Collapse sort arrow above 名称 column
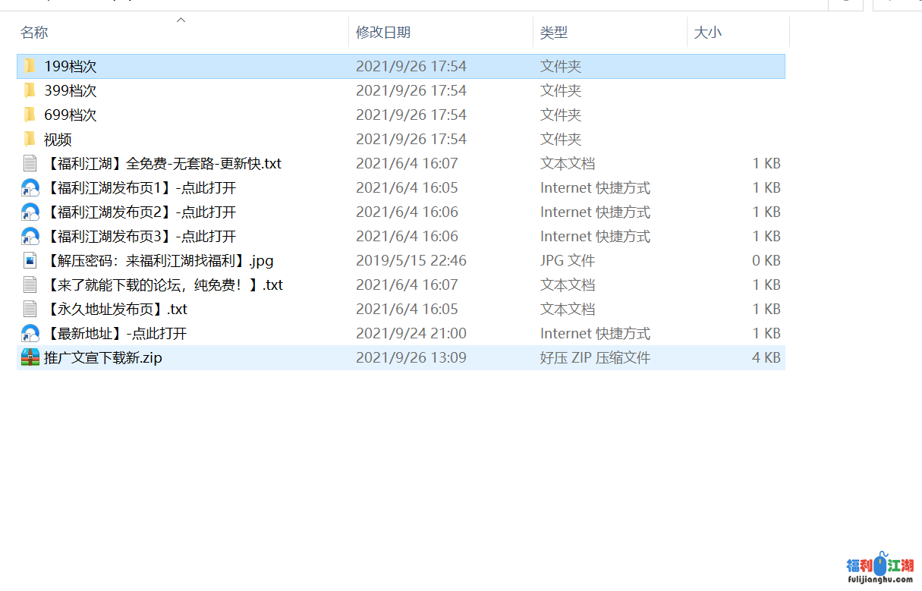Viewport: 922px width, 591px height. coord(181,20)
